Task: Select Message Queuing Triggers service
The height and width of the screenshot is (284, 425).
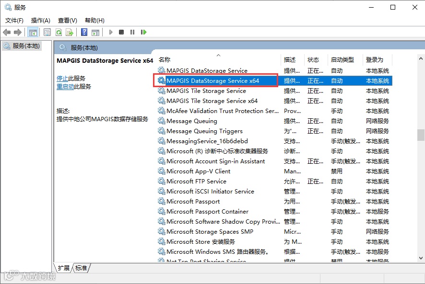Action: (274, 131)
